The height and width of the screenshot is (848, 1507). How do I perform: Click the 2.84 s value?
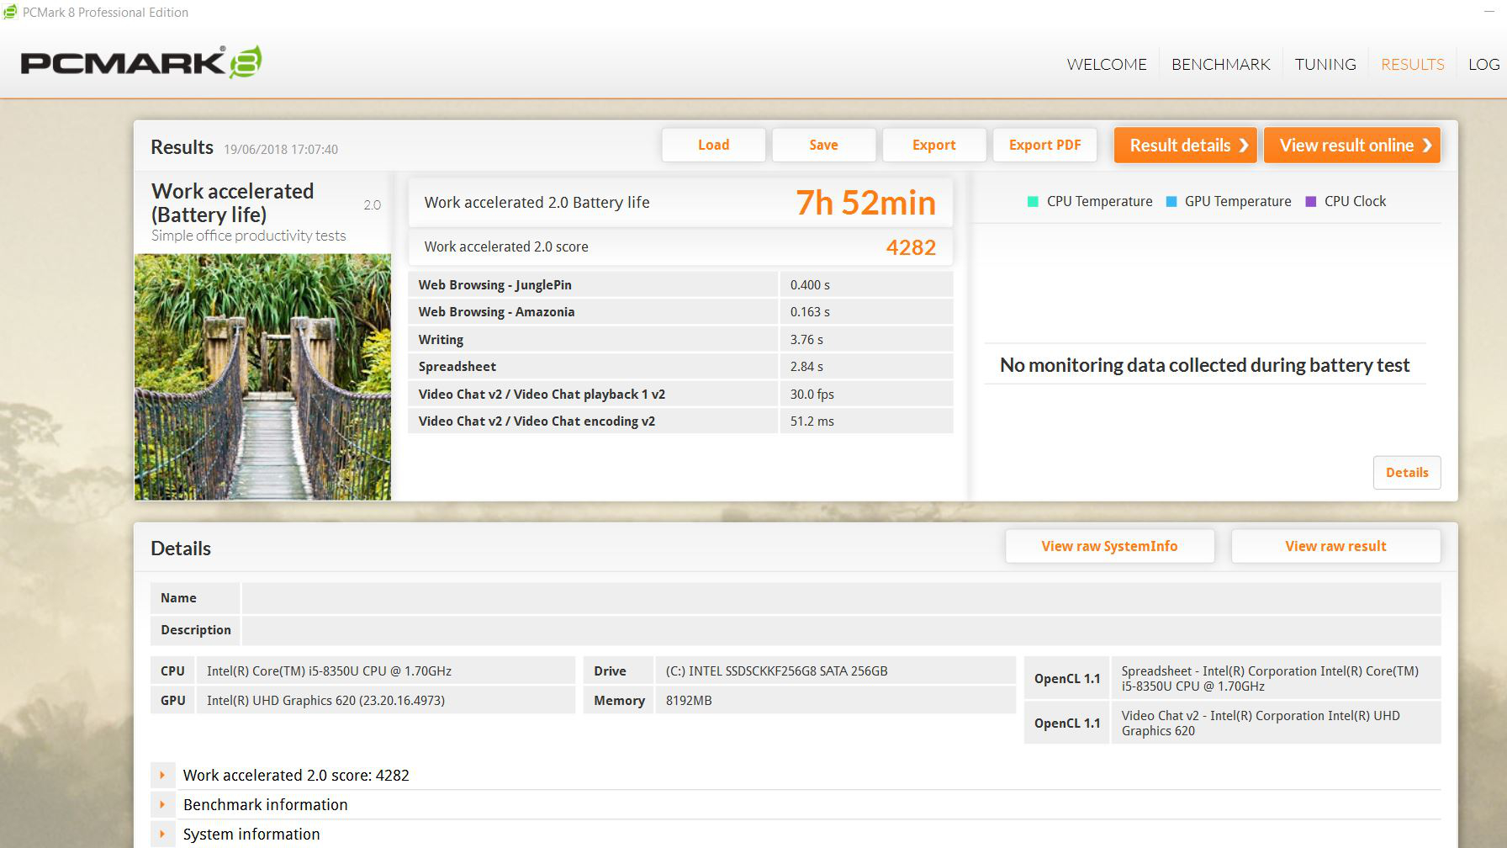click(x=806, y=367)
